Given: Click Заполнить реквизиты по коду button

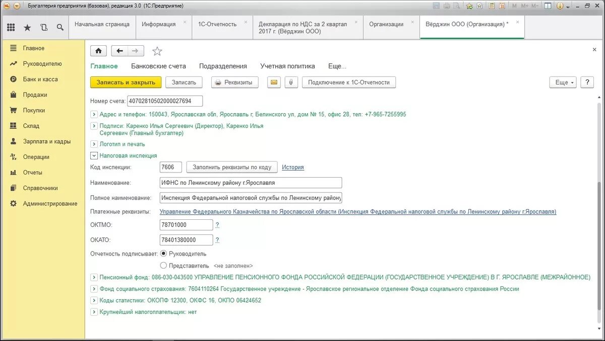Looking at the screenshot, I should tap(232, 167).
